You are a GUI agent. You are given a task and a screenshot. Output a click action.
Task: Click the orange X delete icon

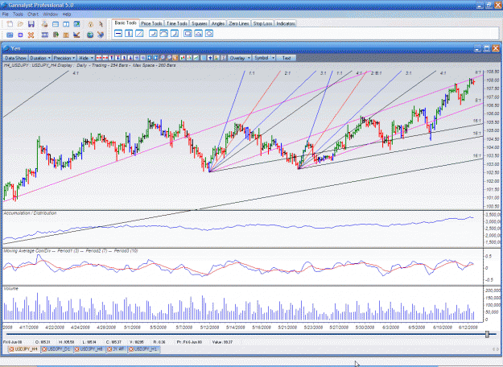(31, 35)
